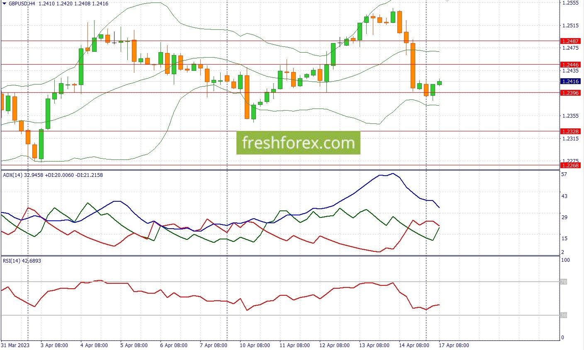Click the ADX scale value 15
The width and height of the screenshot is (584, 350).
tap(564, 239)
